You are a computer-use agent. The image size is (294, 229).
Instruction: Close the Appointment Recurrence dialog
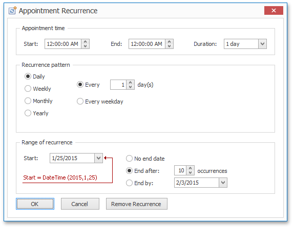click(x=274, y=10)
